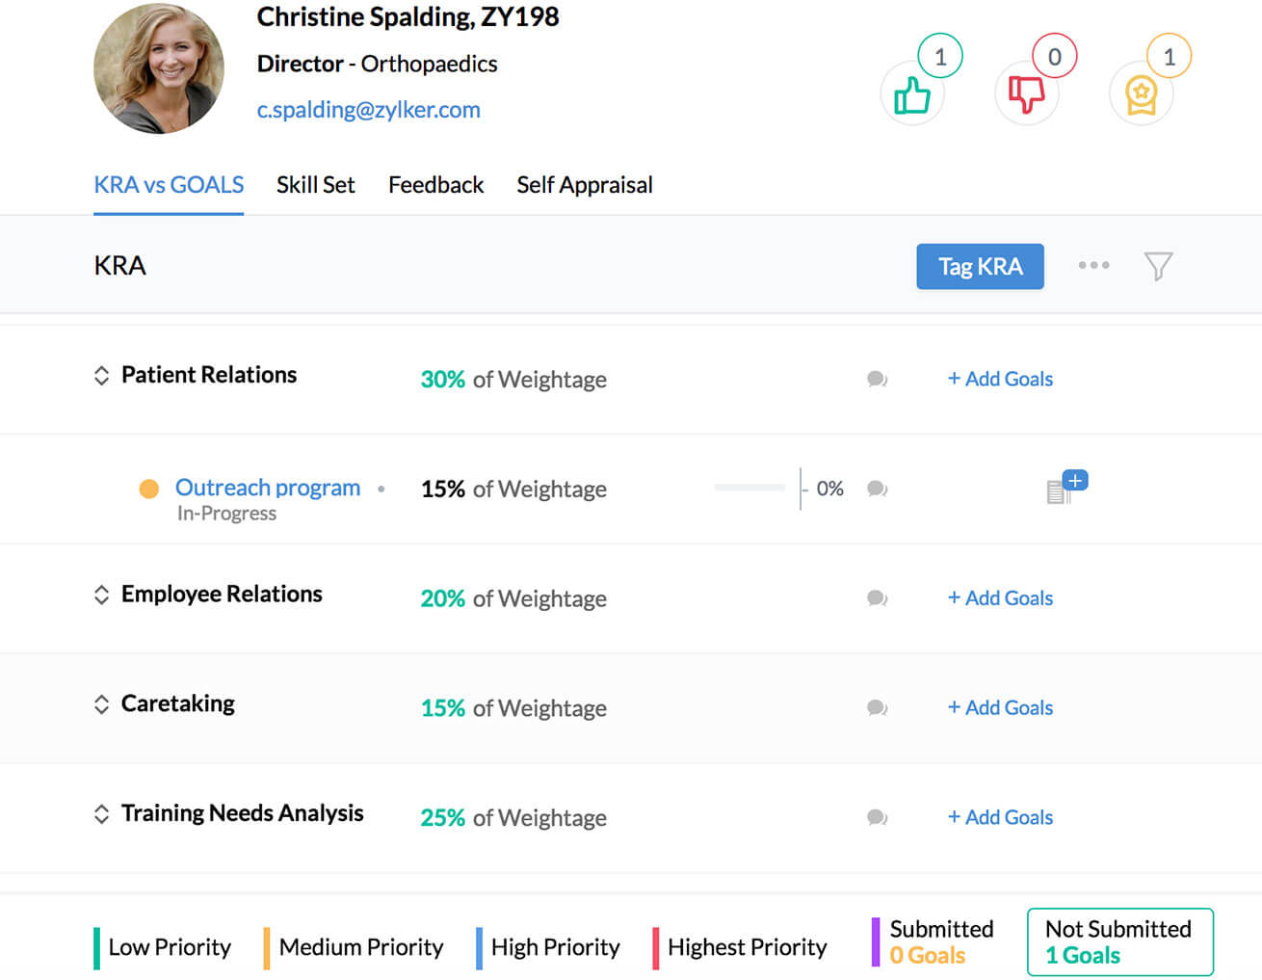The width and height of the screenshot is (1262, 980).
Task: Open comments for Training Needs Analysis
Action: click(x=877, y=817)
